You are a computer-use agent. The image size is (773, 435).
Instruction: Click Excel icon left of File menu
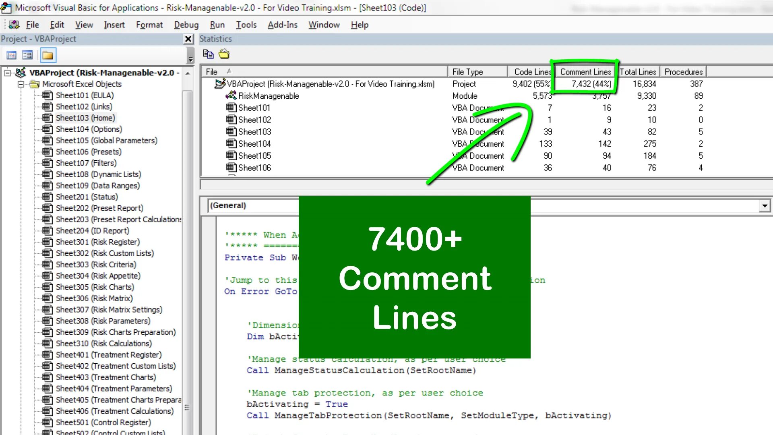[14, 25]
